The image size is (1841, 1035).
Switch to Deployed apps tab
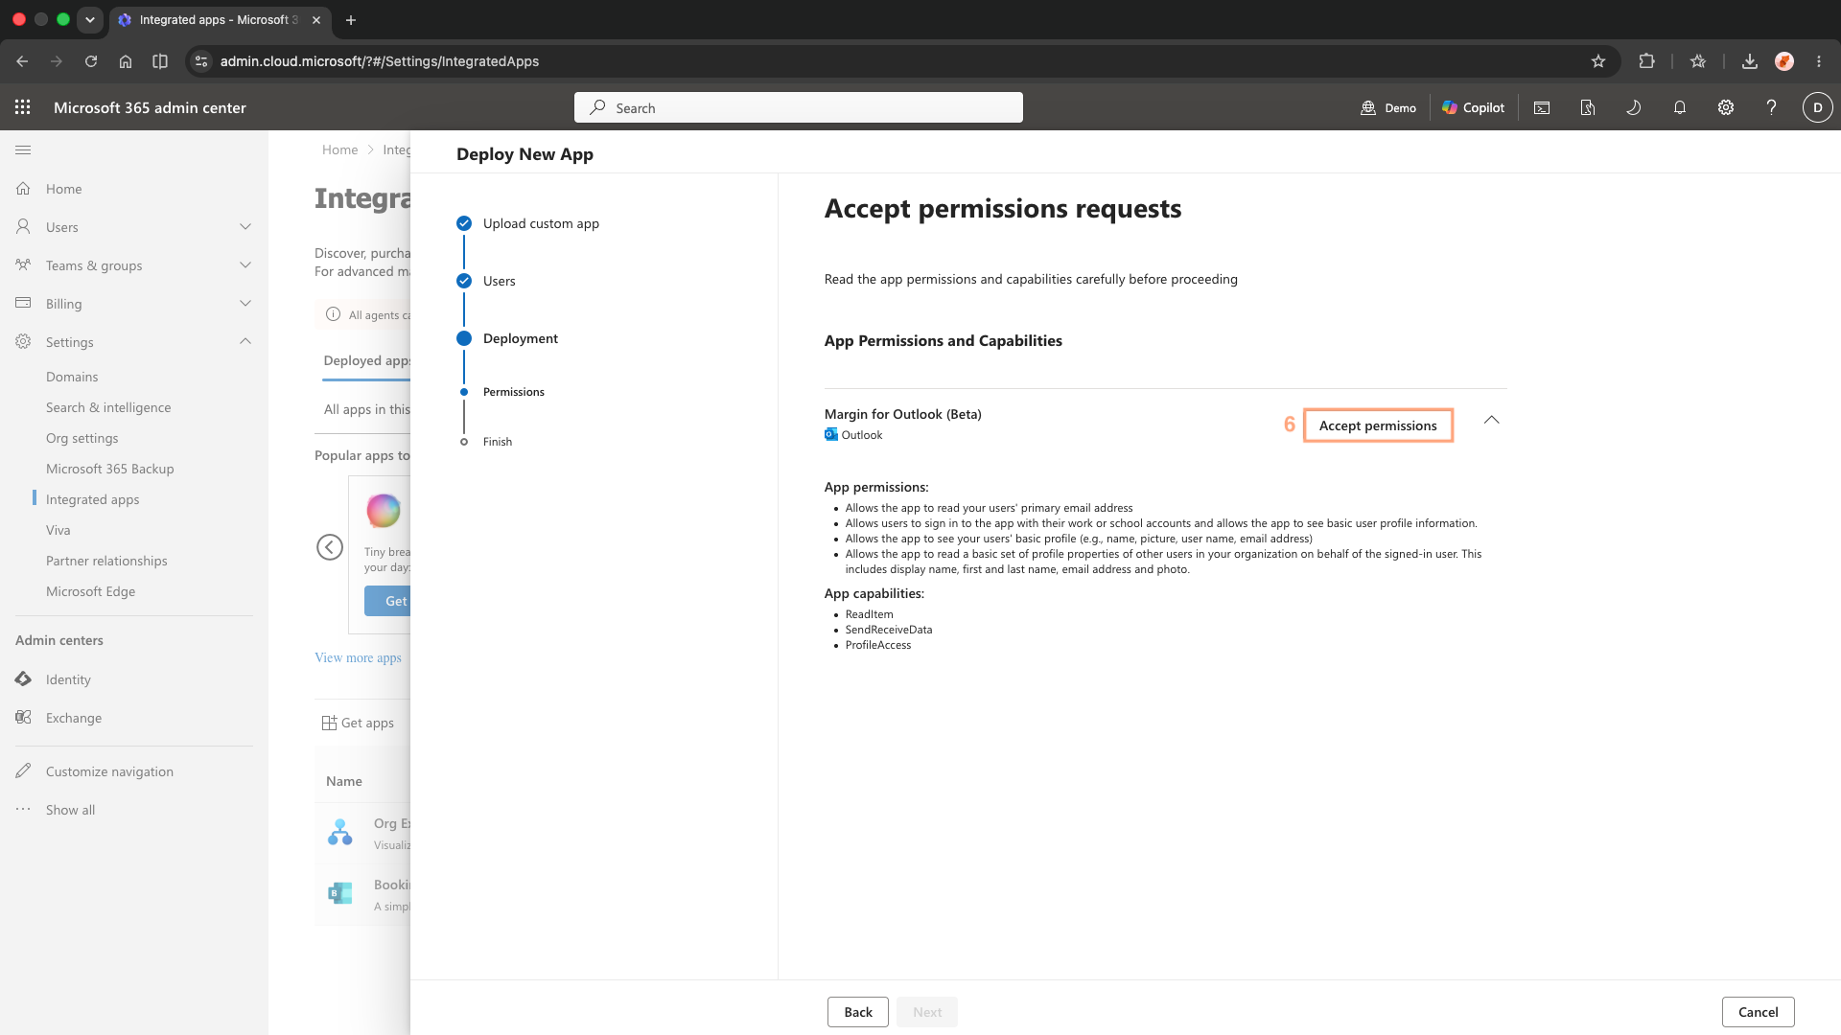click(x=366, y=360)
